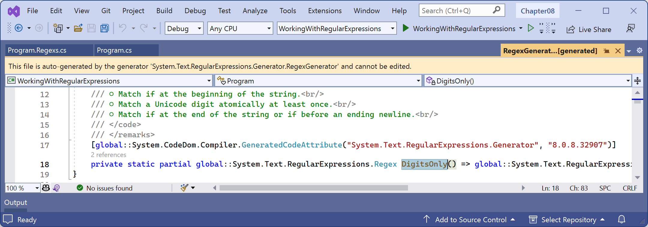Start debugging with the green play icon
This screenshot has width=648, height=227.
coord(406,28)
